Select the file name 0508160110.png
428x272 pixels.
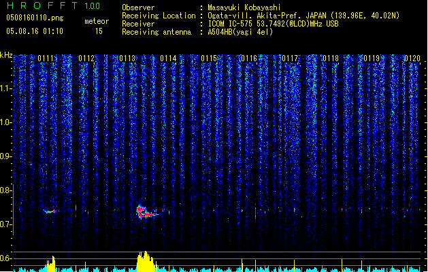35,18
